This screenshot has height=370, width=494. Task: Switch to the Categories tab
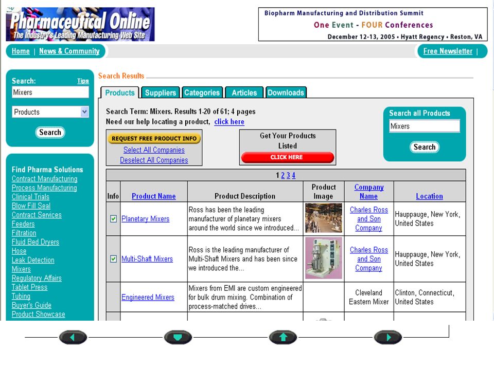(202, 93)
